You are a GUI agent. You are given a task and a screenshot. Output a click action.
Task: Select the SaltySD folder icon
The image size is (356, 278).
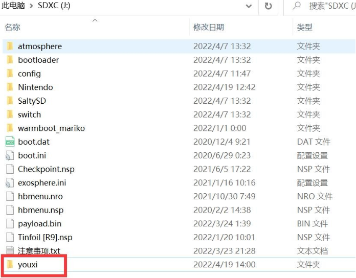(x=10, y=101)
